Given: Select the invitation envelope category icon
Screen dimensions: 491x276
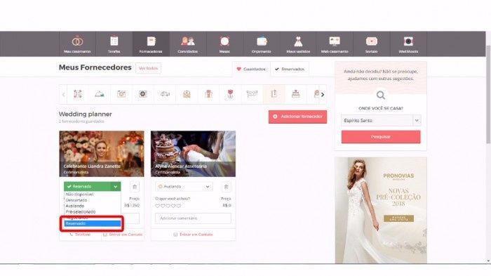Looking at the screenshot, I should [x=187, y=94].
